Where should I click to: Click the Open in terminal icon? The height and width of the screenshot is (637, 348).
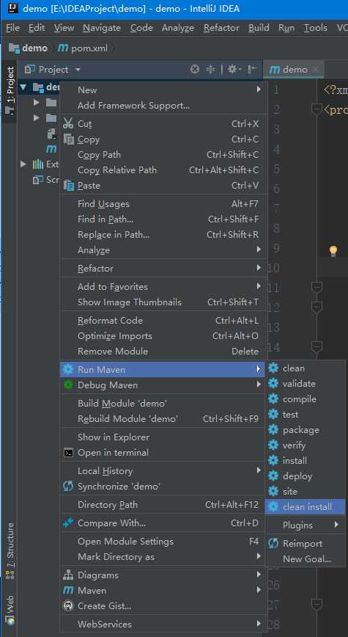tap(69, 453)
